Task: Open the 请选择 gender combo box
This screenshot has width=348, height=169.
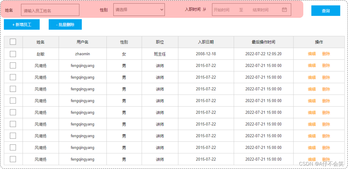Action: pos(139,9)
